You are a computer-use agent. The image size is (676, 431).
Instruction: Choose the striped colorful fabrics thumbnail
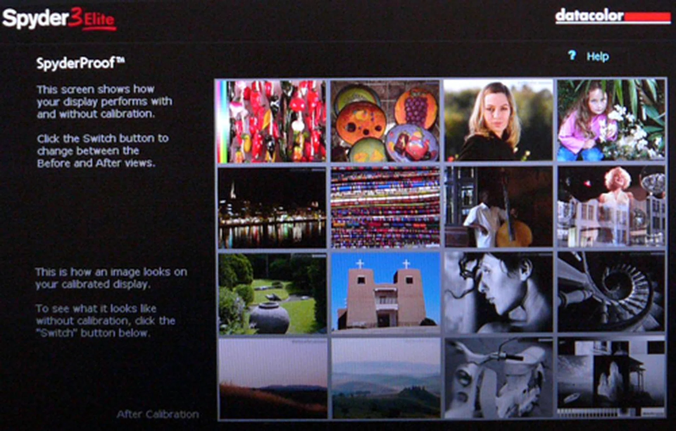385,208
